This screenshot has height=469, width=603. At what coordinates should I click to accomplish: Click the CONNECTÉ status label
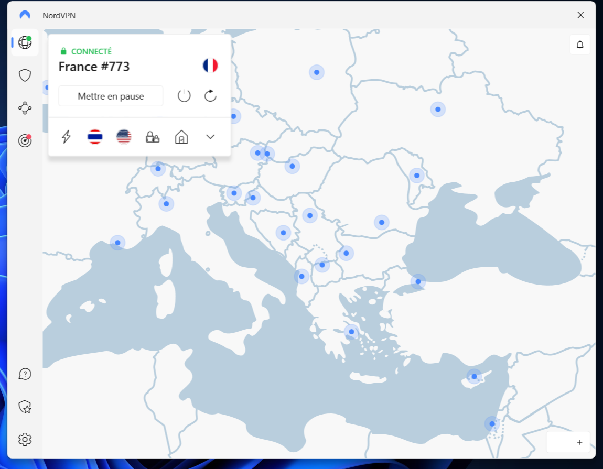tap(92, 51)
